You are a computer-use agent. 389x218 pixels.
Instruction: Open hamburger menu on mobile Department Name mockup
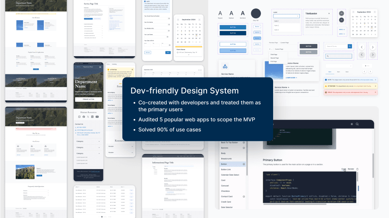[x=100, y=67]
